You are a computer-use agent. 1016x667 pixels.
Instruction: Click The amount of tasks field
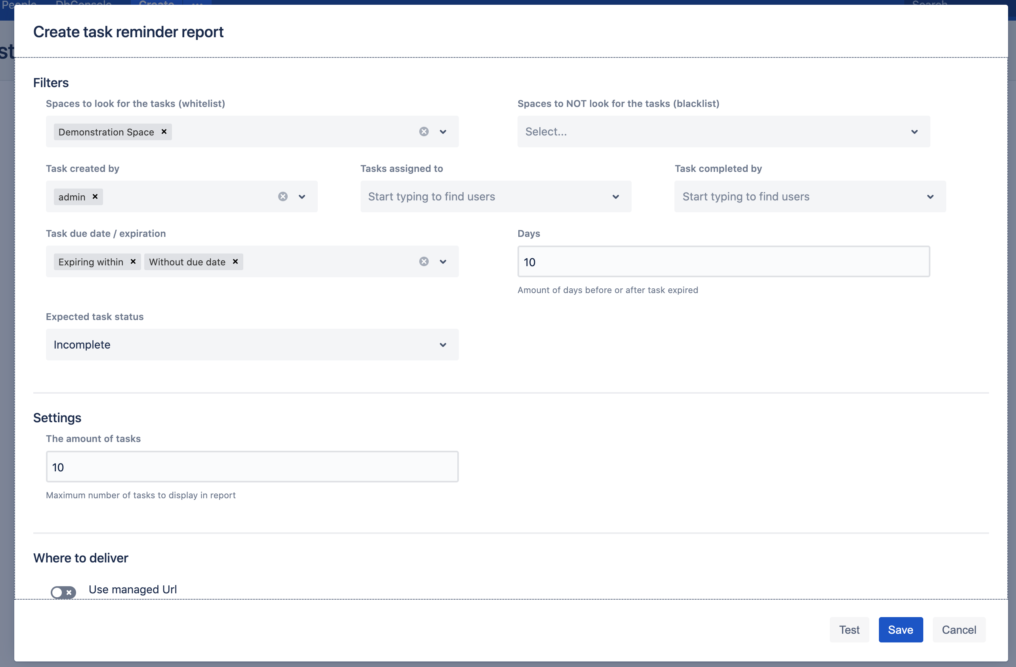[x=252, y=467]
